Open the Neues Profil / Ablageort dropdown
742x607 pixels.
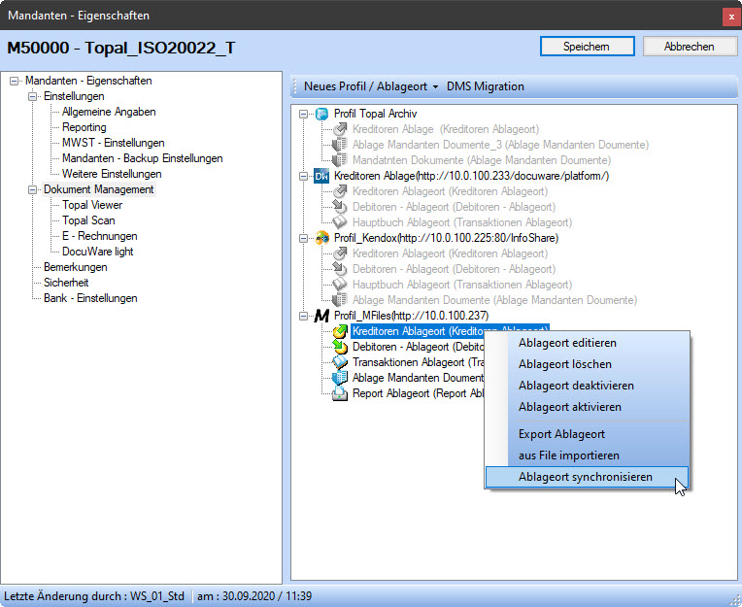click(371, 86)
